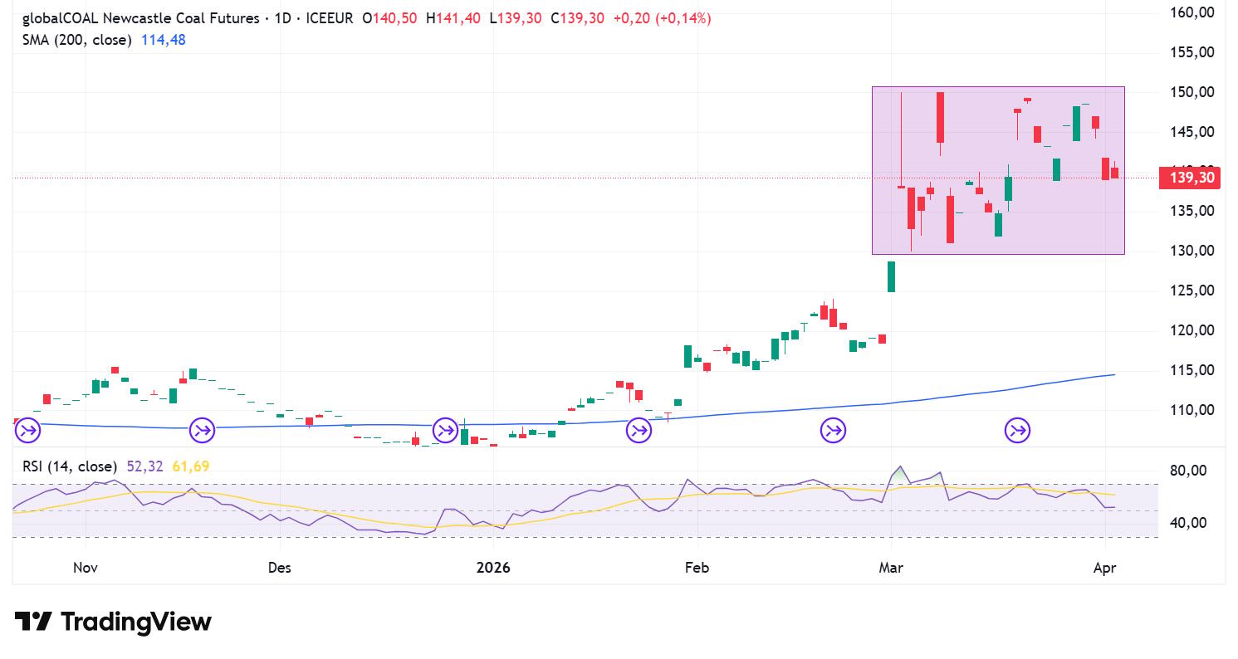The height and width of the screenshot is (659, 1238).
Task: Click the globalCOAL Newcastle Coal Futures symbol title
Action: (x=139, y=18)
